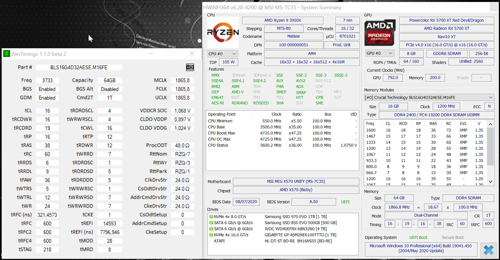Select the Powercolor RX 5700 XT Red Devil field
Viewport: 500px width, 260px height.
446,20
